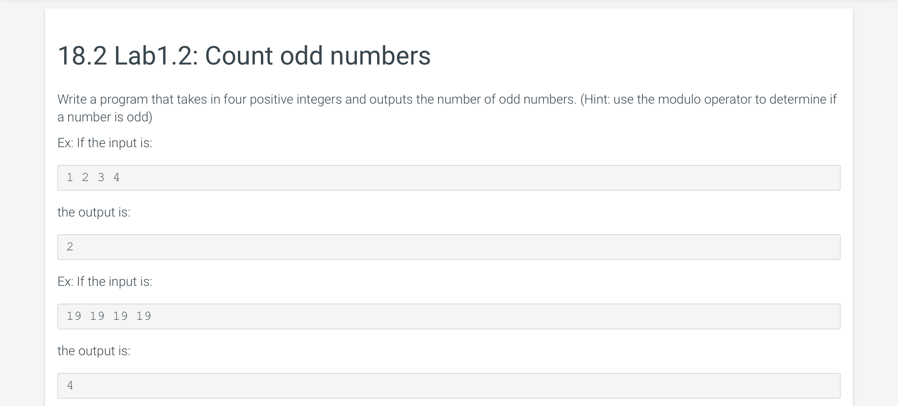Click the first 'the output is:' label
This screenshot has width=898, height=406.
(94, 212)
